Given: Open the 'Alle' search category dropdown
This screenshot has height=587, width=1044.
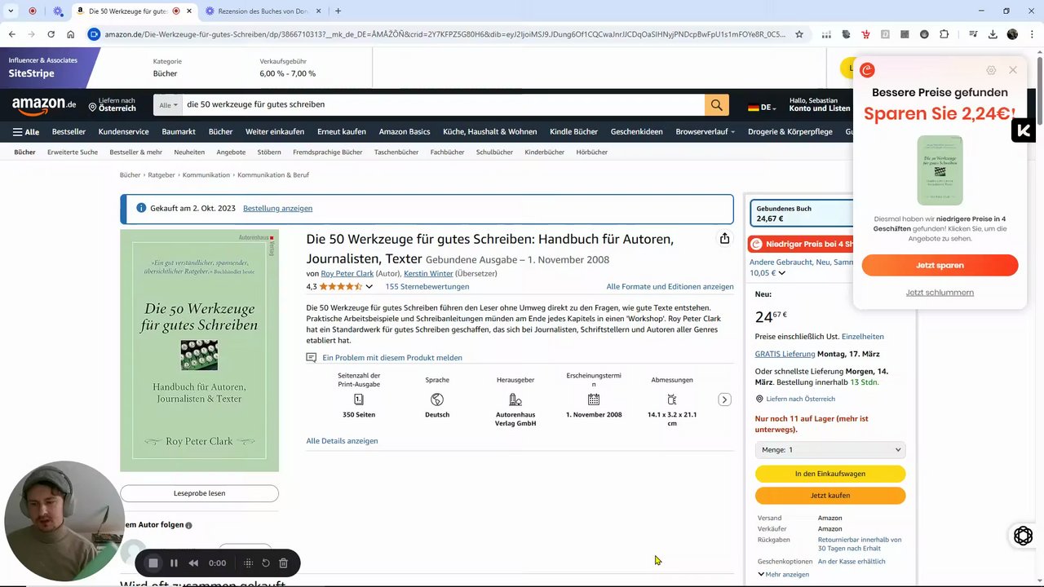Looking at the screenshot, I should tap(168, 104).
